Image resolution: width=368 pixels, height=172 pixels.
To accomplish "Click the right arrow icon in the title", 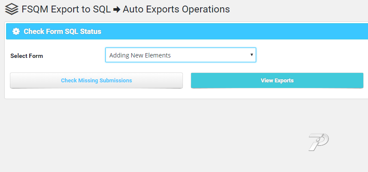I will (116, 9).
